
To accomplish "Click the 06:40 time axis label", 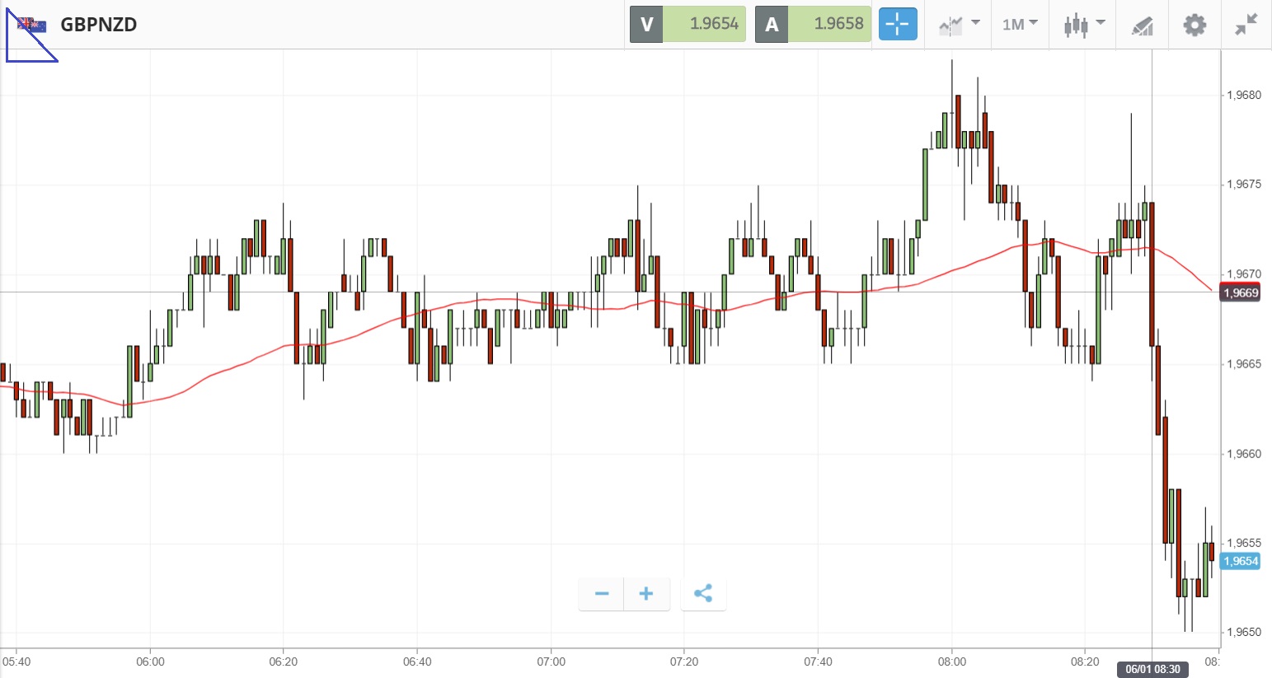I will [417, 662].
